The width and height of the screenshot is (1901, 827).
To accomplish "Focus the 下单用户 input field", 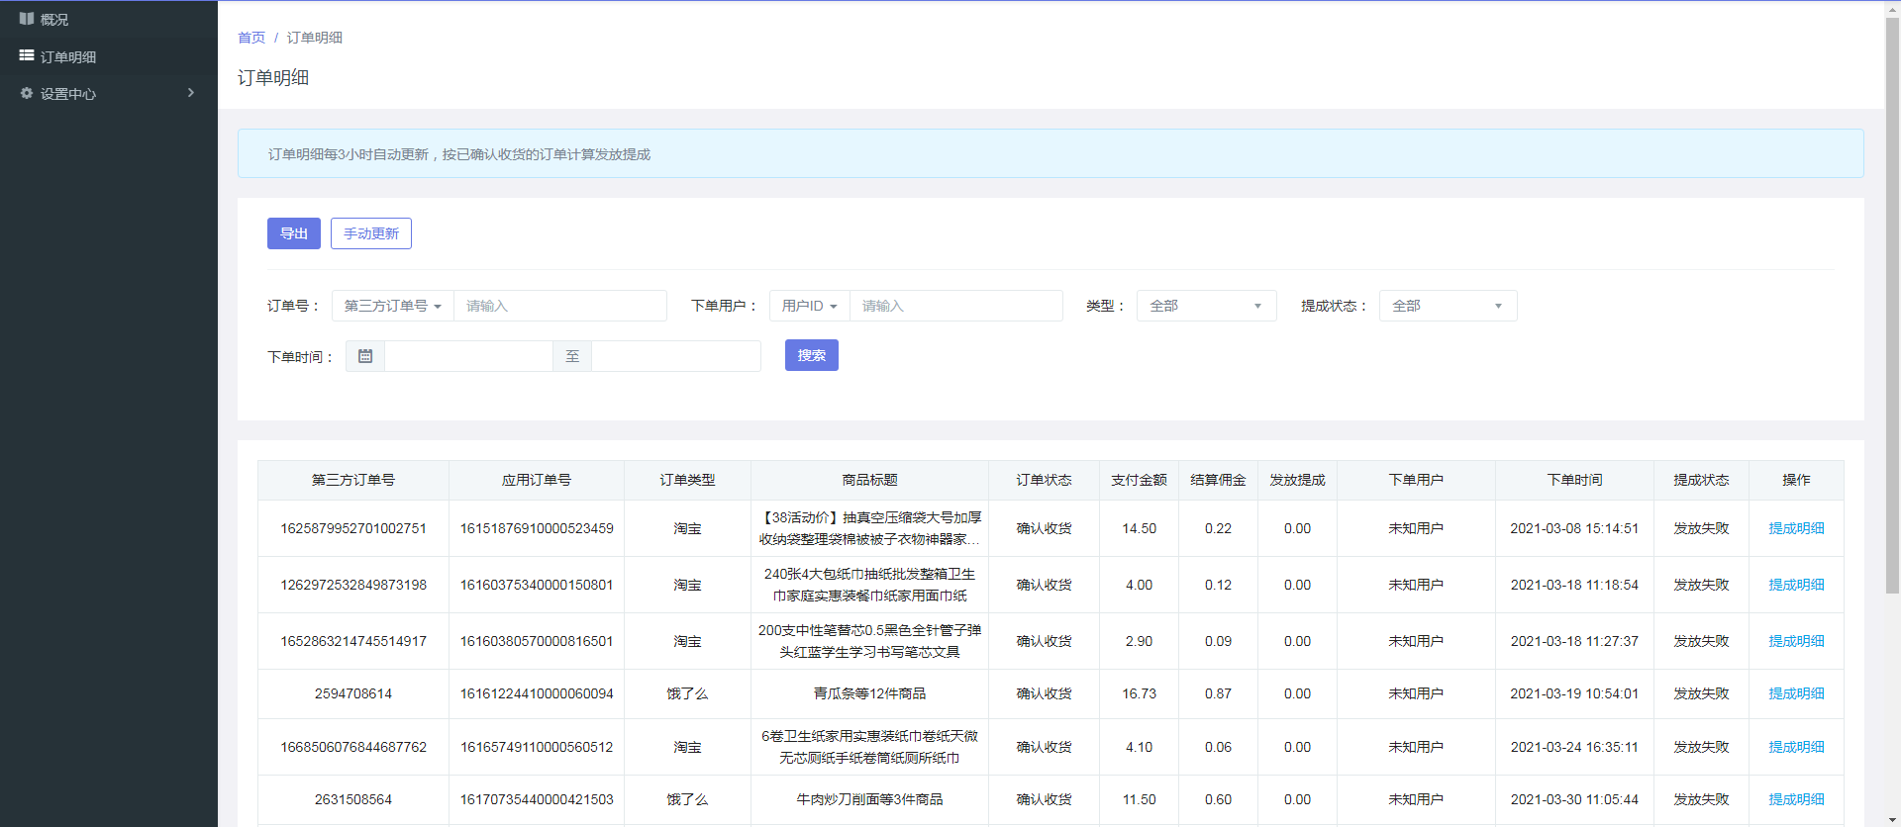I will (956, 306).
